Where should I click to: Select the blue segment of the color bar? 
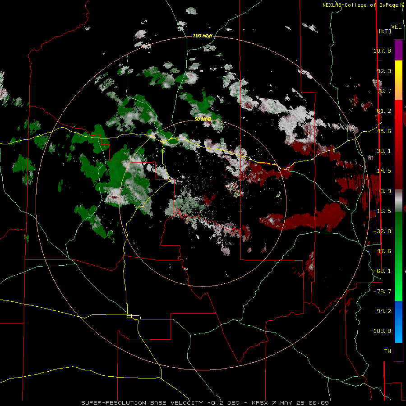[x=398, y=322]
